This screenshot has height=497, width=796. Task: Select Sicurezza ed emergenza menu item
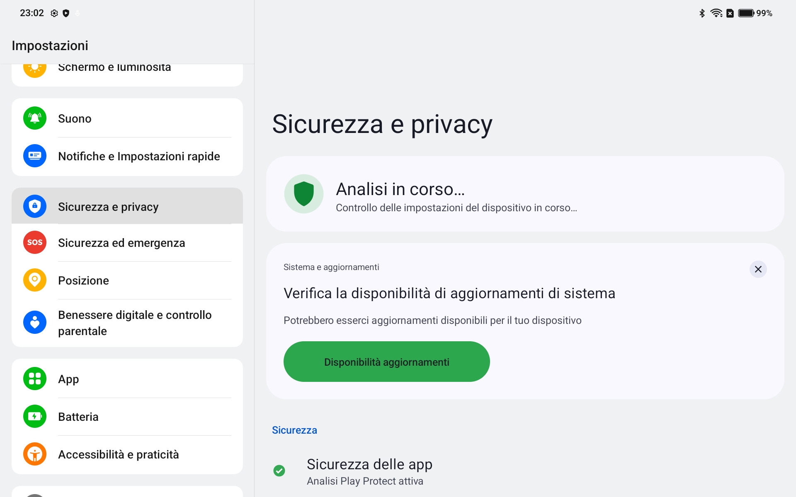point(127,243)
